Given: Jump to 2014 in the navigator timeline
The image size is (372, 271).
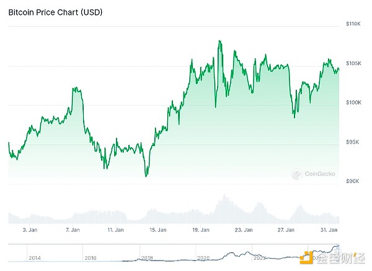Looking at the screenshot, I should point(35,258).
